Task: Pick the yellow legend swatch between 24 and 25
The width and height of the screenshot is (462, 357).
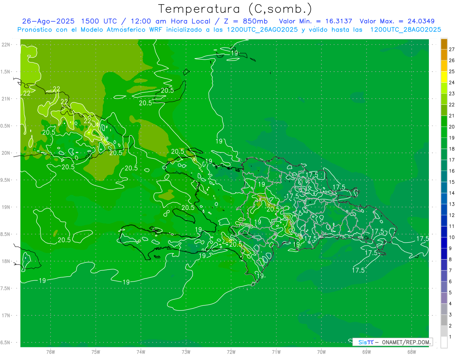Action: point(444,77)
